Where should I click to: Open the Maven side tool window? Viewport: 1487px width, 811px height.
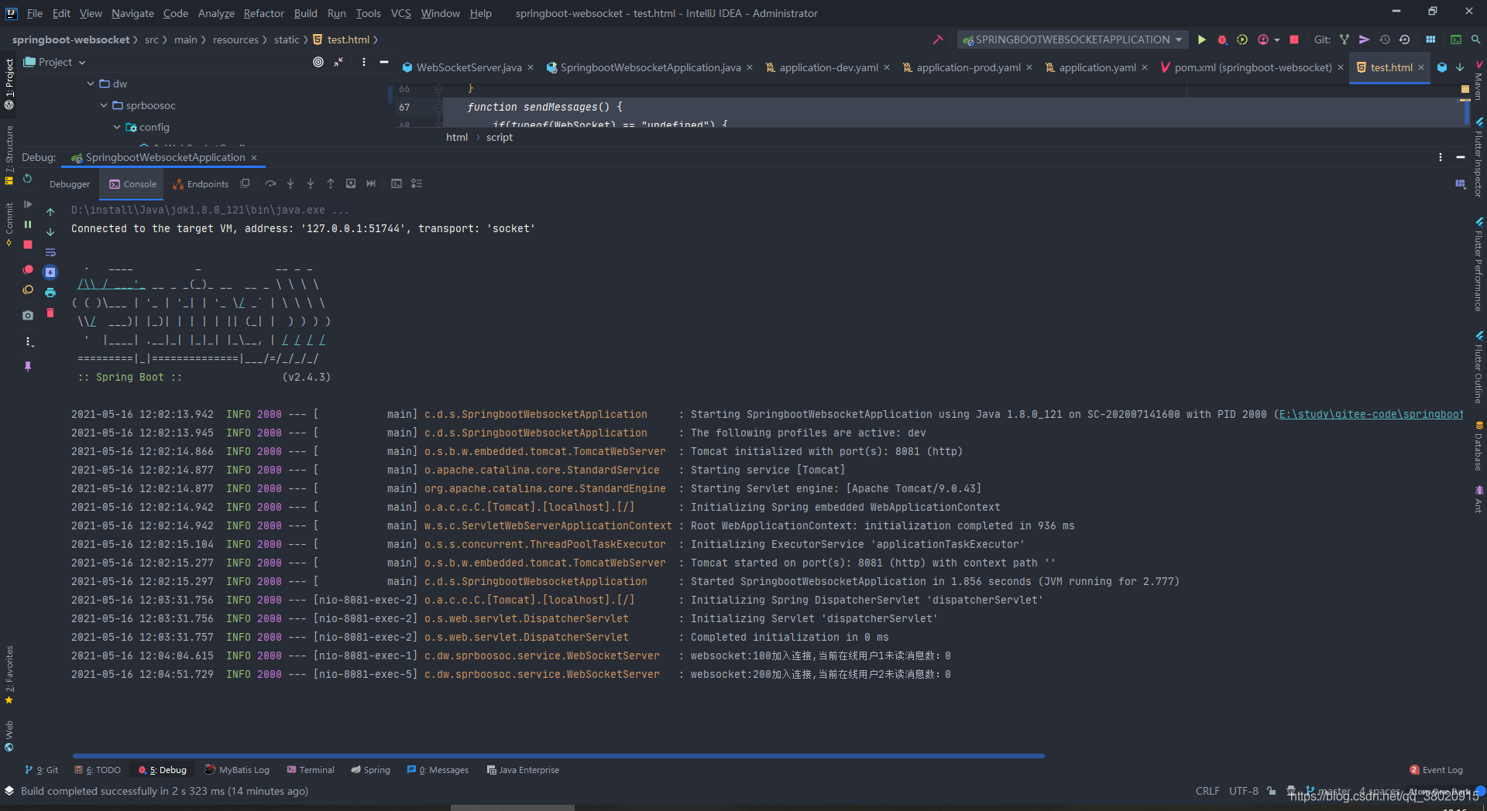pyautogui.click(x=1478, y=81)
